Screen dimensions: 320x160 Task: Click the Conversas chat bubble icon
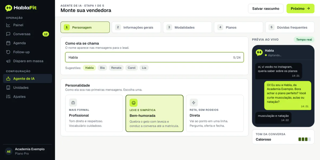click(x=8, y=34)
